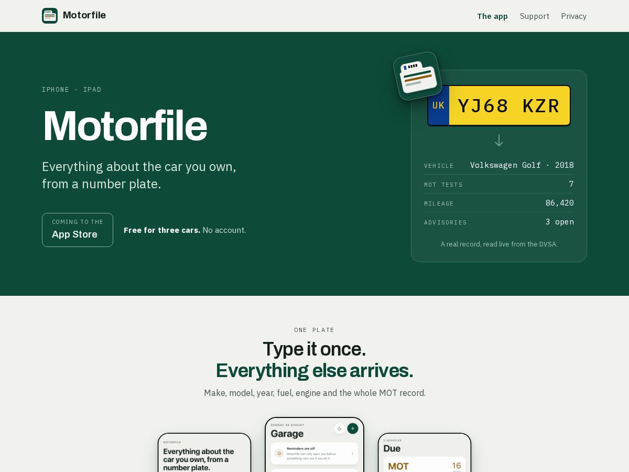Click the MILEAGE label
The height and width of the screenshot is (472, 629).
coord(439,203)
